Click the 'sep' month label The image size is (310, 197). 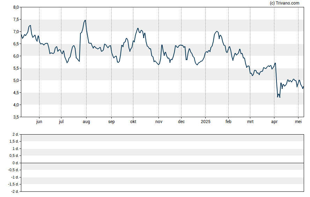tap(111, 122)
